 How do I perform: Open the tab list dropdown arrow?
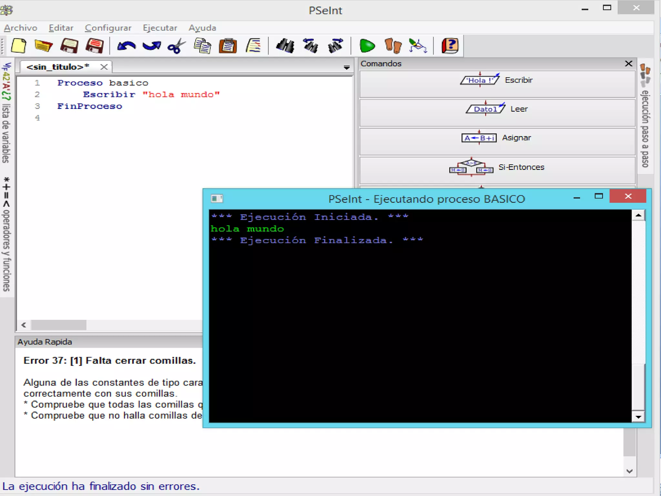click(x=346, y=67)
